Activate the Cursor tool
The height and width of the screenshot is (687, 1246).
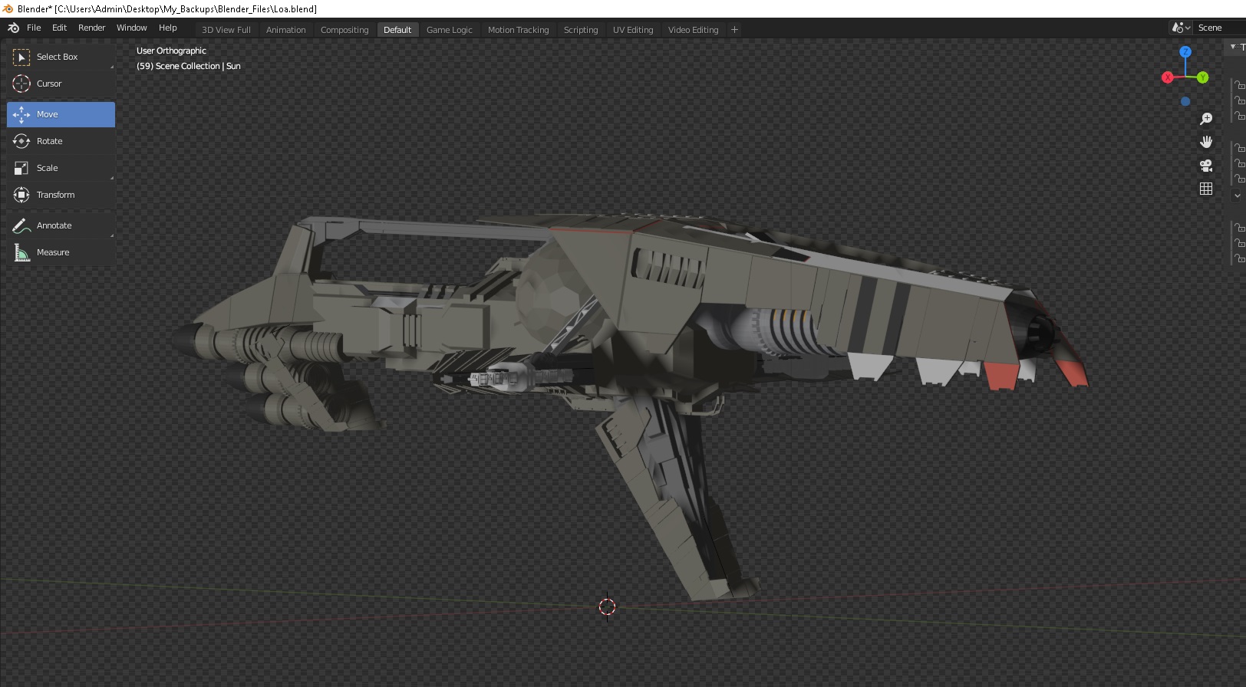pyautogui.click(x=61, y=84)
